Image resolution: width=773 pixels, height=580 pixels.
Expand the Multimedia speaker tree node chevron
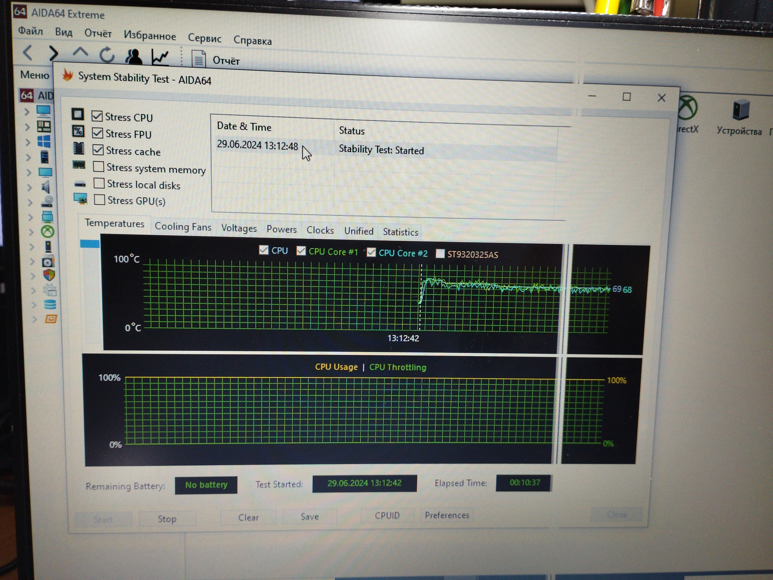pyautogui.click(x=29, y=188)
